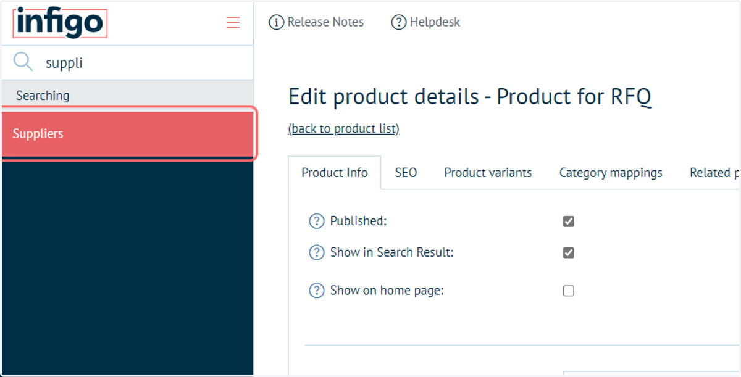This screenshot has height=377, width=741.
Task: Click the Helpdesk question mark icon
Action: click(x=398, y=22)
